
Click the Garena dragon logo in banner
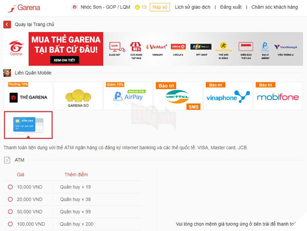click(x=16, y=48)
